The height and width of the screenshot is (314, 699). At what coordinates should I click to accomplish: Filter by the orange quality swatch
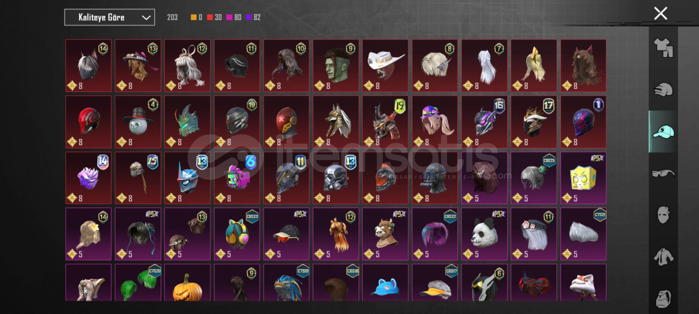coord(196,17)
